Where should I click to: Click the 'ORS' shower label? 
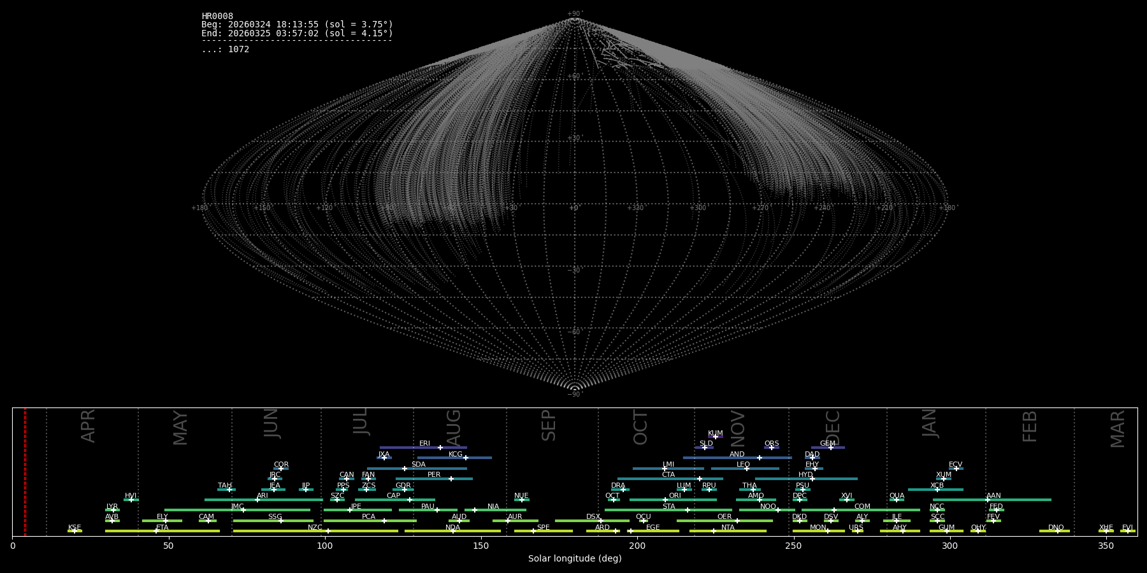tap(771, 444)
